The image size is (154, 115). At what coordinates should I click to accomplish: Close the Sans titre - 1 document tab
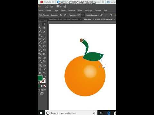click(x=81, y=19)
